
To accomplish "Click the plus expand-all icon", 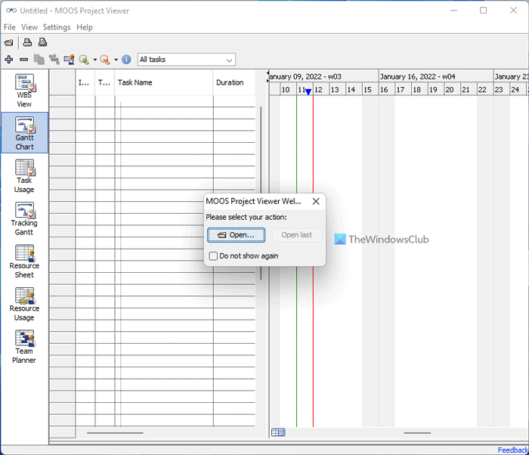I will pyautogui.click(x=8, y=60).
